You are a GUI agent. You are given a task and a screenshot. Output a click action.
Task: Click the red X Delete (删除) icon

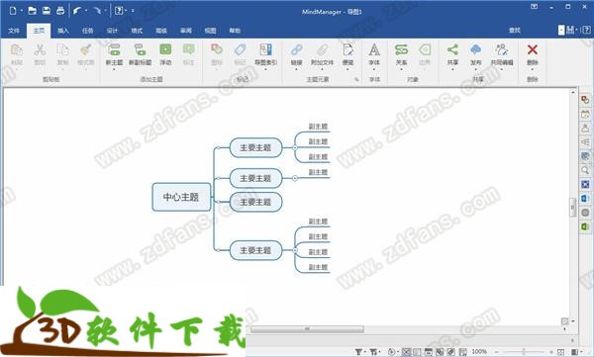pyautogui.click(x=533, y=49)
